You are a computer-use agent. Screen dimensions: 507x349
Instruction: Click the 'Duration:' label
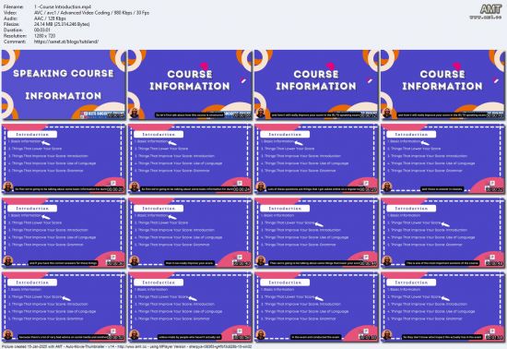13,30
